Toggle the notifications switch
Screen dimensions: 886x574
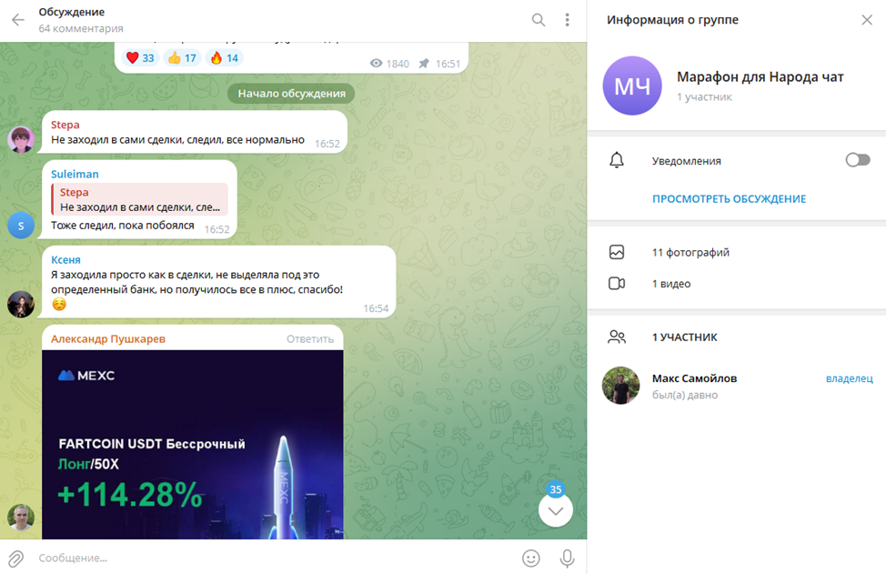[857, 160]
